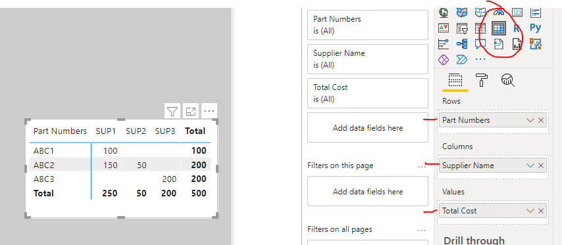Click the ABC3 SUP3 value 200
This screenshot has height=245, width=562.
(169, 179)
